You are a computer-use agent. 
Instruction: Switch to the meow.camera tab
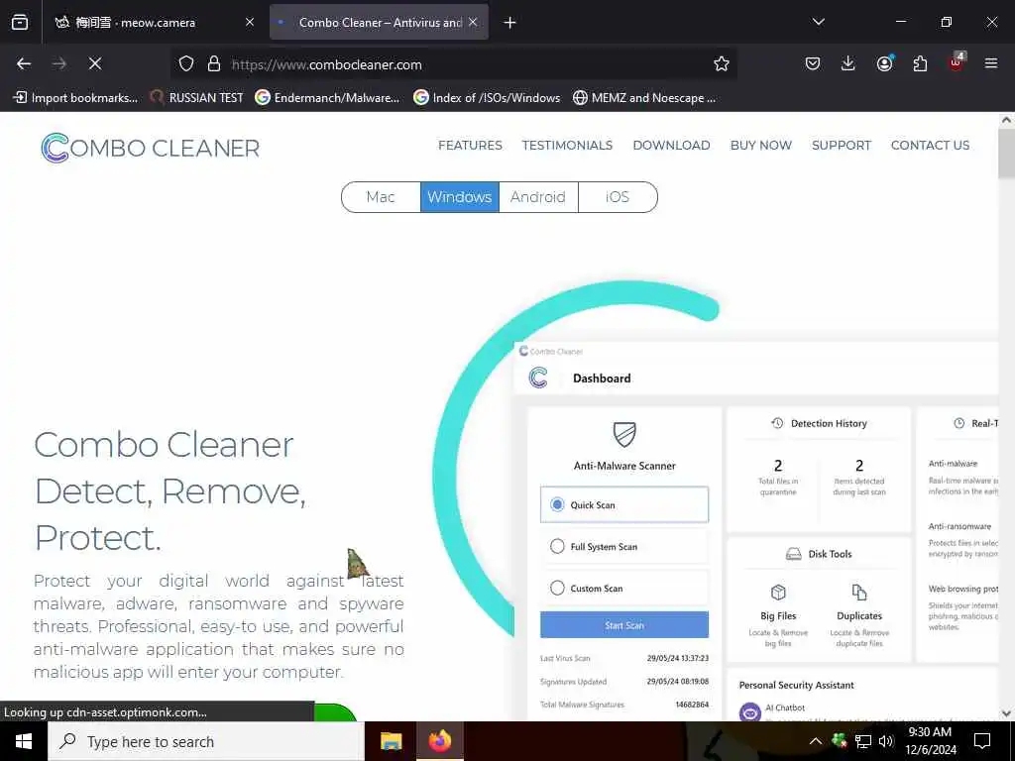(x=156, y=22)
